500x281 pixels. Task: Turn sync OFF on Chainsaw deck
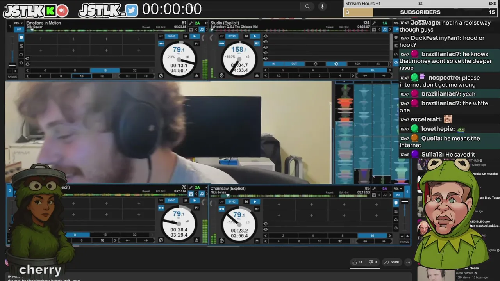pos(221,201)
